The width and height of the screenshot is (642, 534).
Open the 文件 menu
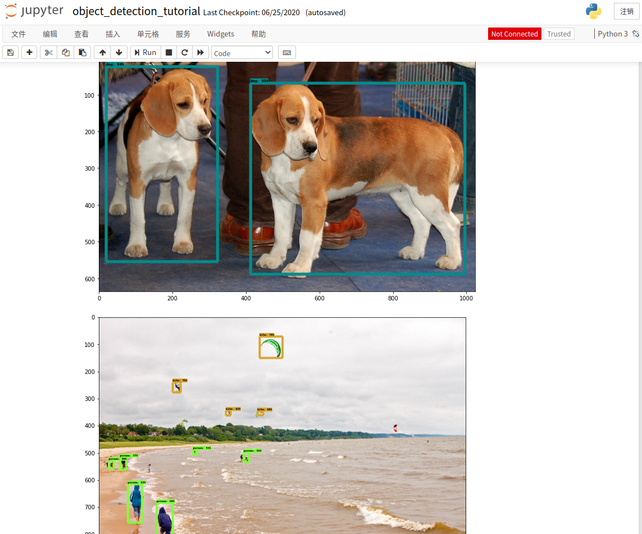click(x=19, y=34)
